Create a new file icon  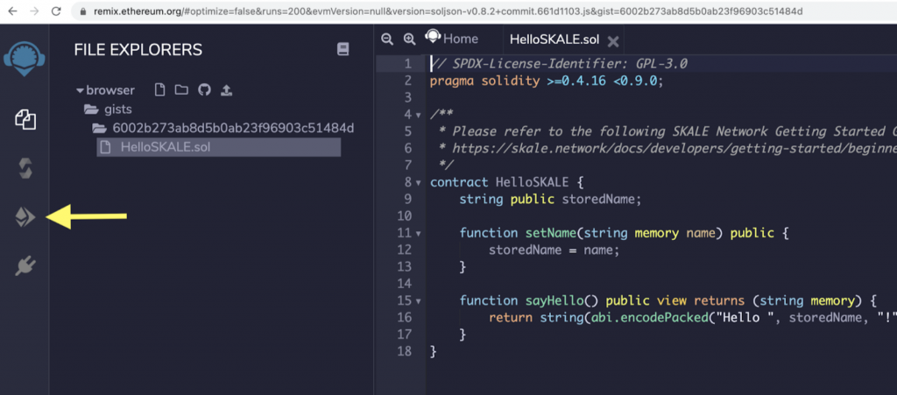pos(160,89)
